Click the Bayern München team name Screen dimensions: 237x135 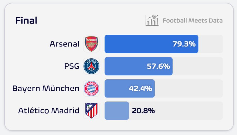[x=46, y=89]
